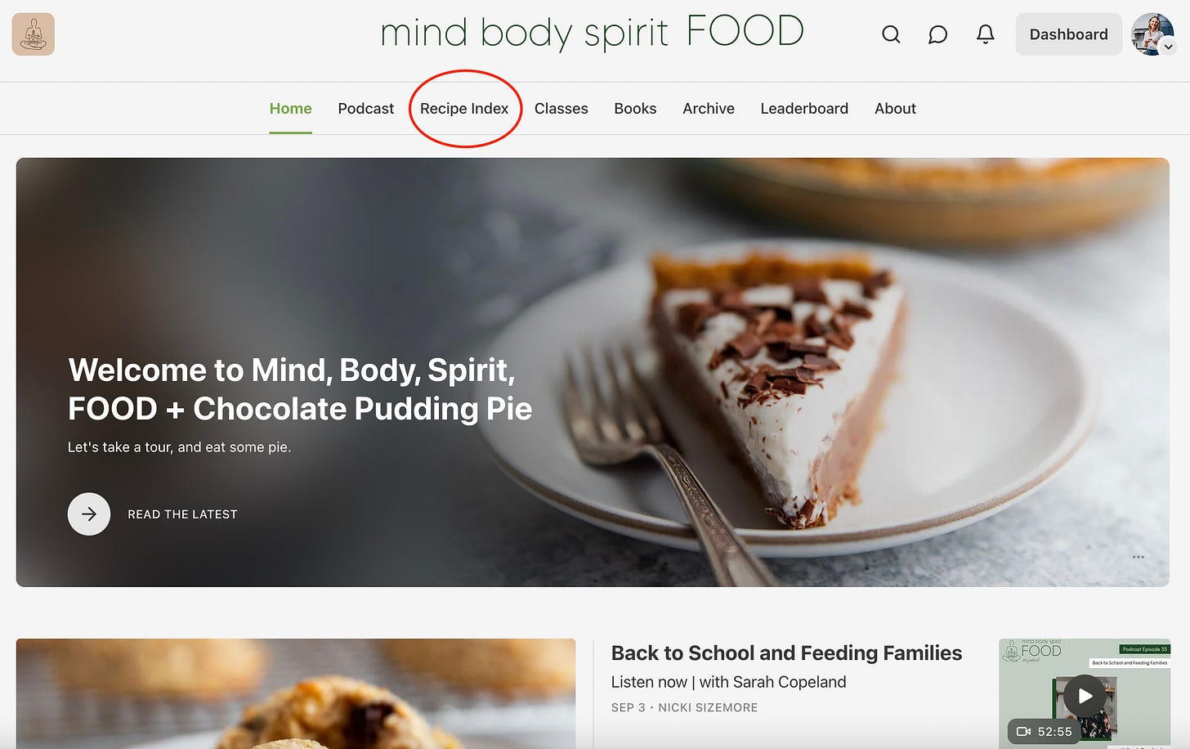Open the Books tab

click(635, 109)
